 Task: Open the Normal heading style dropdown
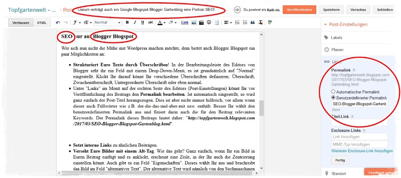pos(107,23)
